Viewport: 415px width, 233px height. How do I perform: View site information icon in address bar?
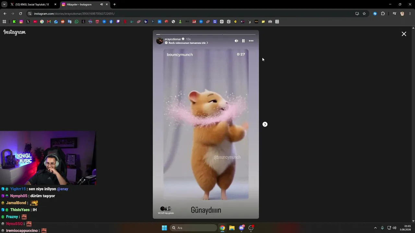(30, 14)
